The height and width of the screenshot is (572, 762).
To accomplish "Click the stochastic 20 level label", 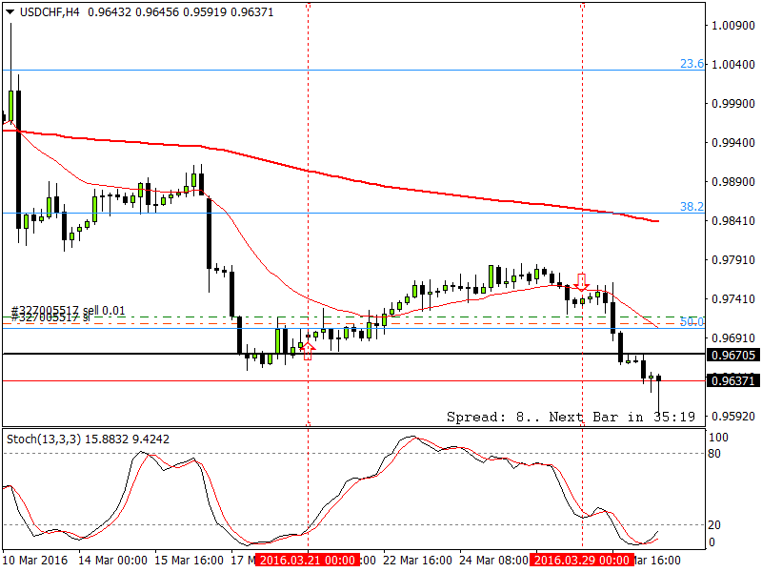I will click(714, 524).
